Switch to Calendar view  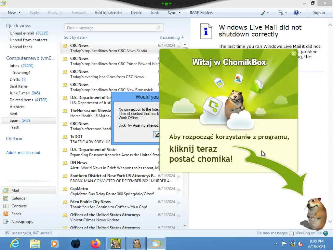19,198
